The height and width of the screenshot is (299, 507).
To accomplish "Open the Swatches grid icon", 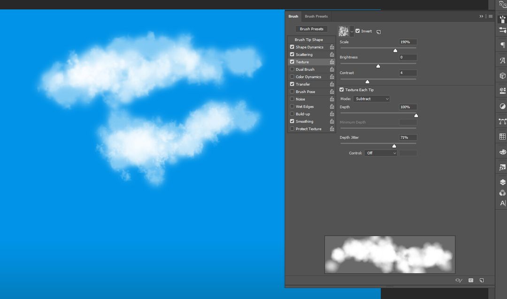I will [x=502, y=136].
